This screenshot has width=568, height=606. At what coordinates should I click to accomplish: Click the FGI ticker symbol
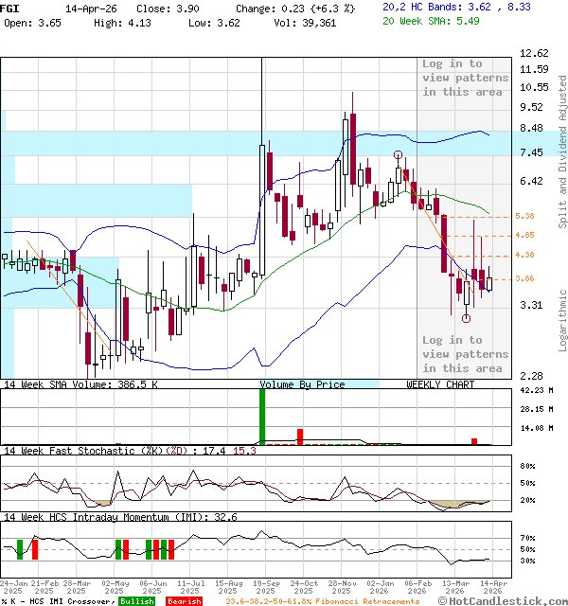[x=9, y=7]
